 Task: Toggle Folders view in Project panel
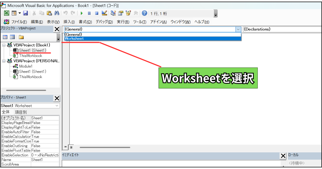click(x=21, y=37)
